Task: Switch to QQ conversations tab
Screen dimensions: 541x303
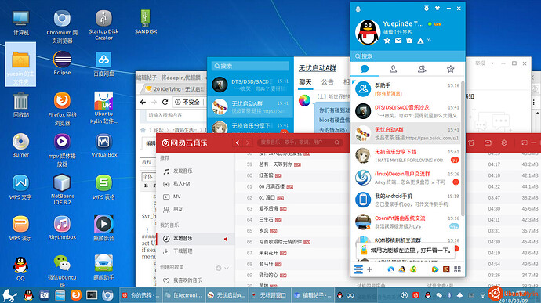Action: click(365, 69)
